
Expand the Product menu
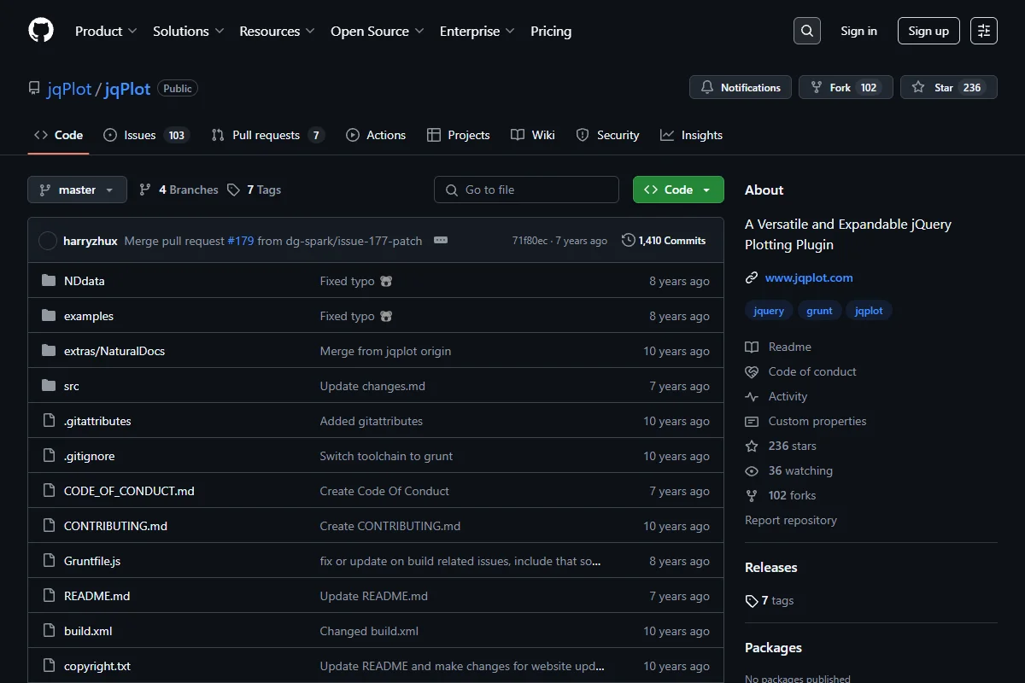pyautogui.click(x=106, y=31)
